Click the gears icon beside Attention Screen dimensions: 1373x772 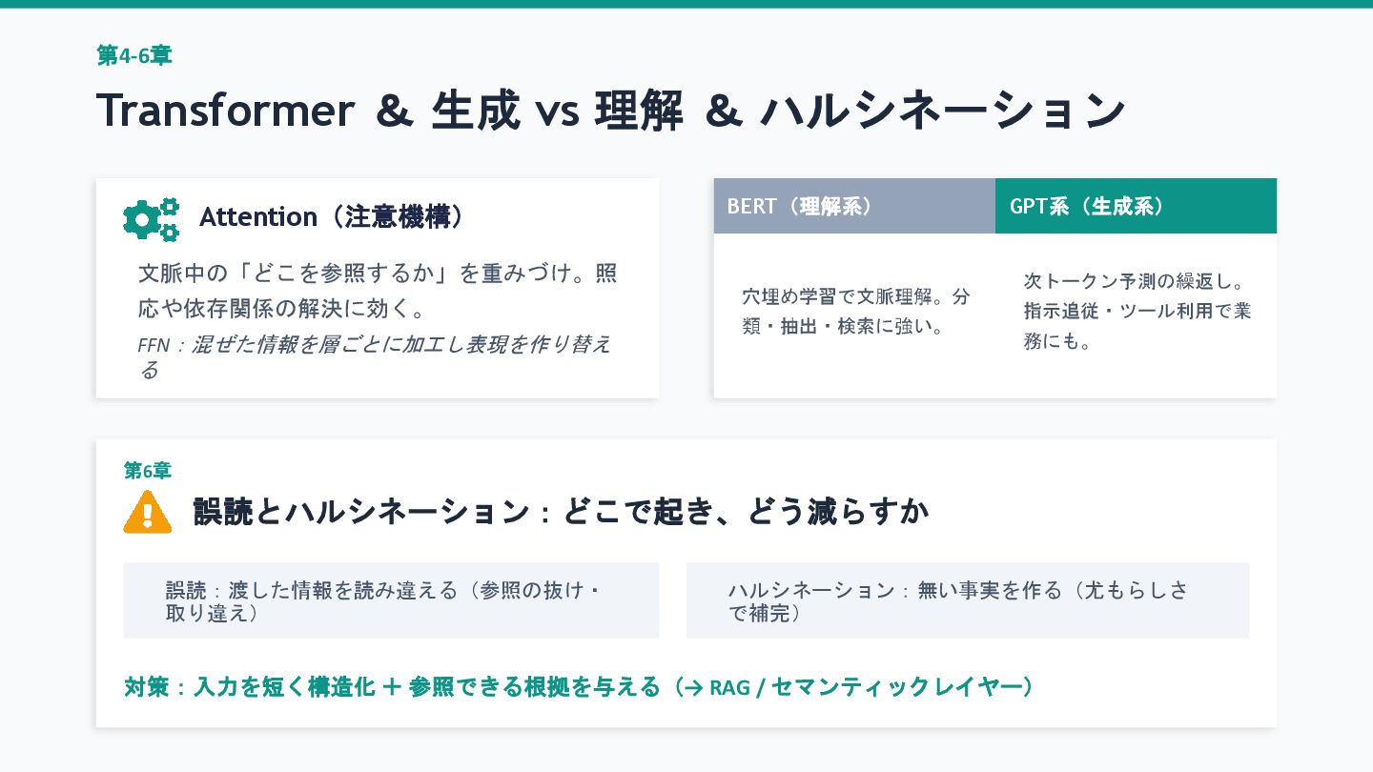coord(151,219)
